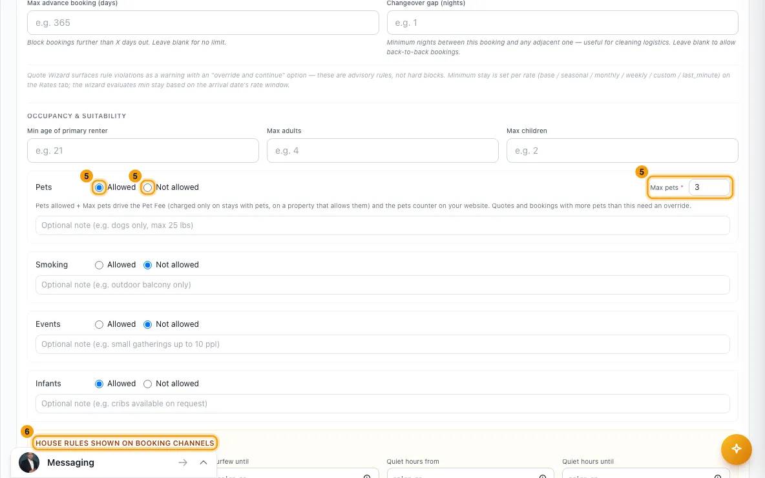This screenshot has height=478, width=765.
Task: Click the Quiet hours from clock icon
Action: pos(543,476)
